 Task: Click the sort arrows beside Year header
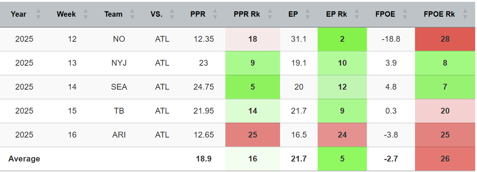pyautogui.click(x=38, y=14)
